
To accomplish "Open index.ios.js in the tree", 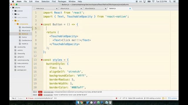I will tap(21, 67).
